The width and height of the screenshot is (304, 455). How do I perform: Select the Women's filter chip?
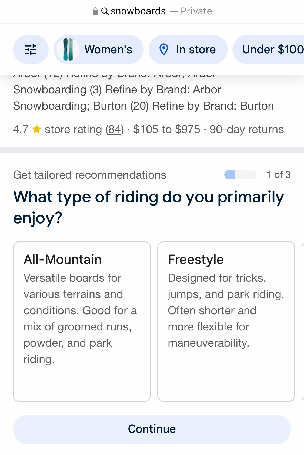coord(108,50)
